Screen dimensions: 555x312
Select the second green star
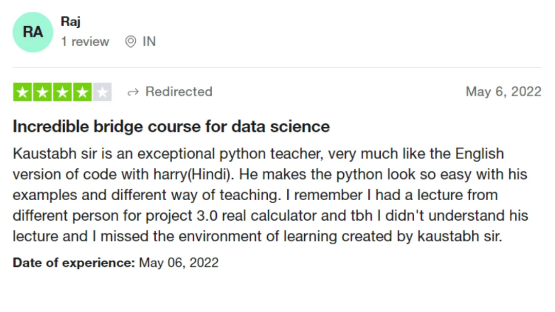[x=43, y=92]
